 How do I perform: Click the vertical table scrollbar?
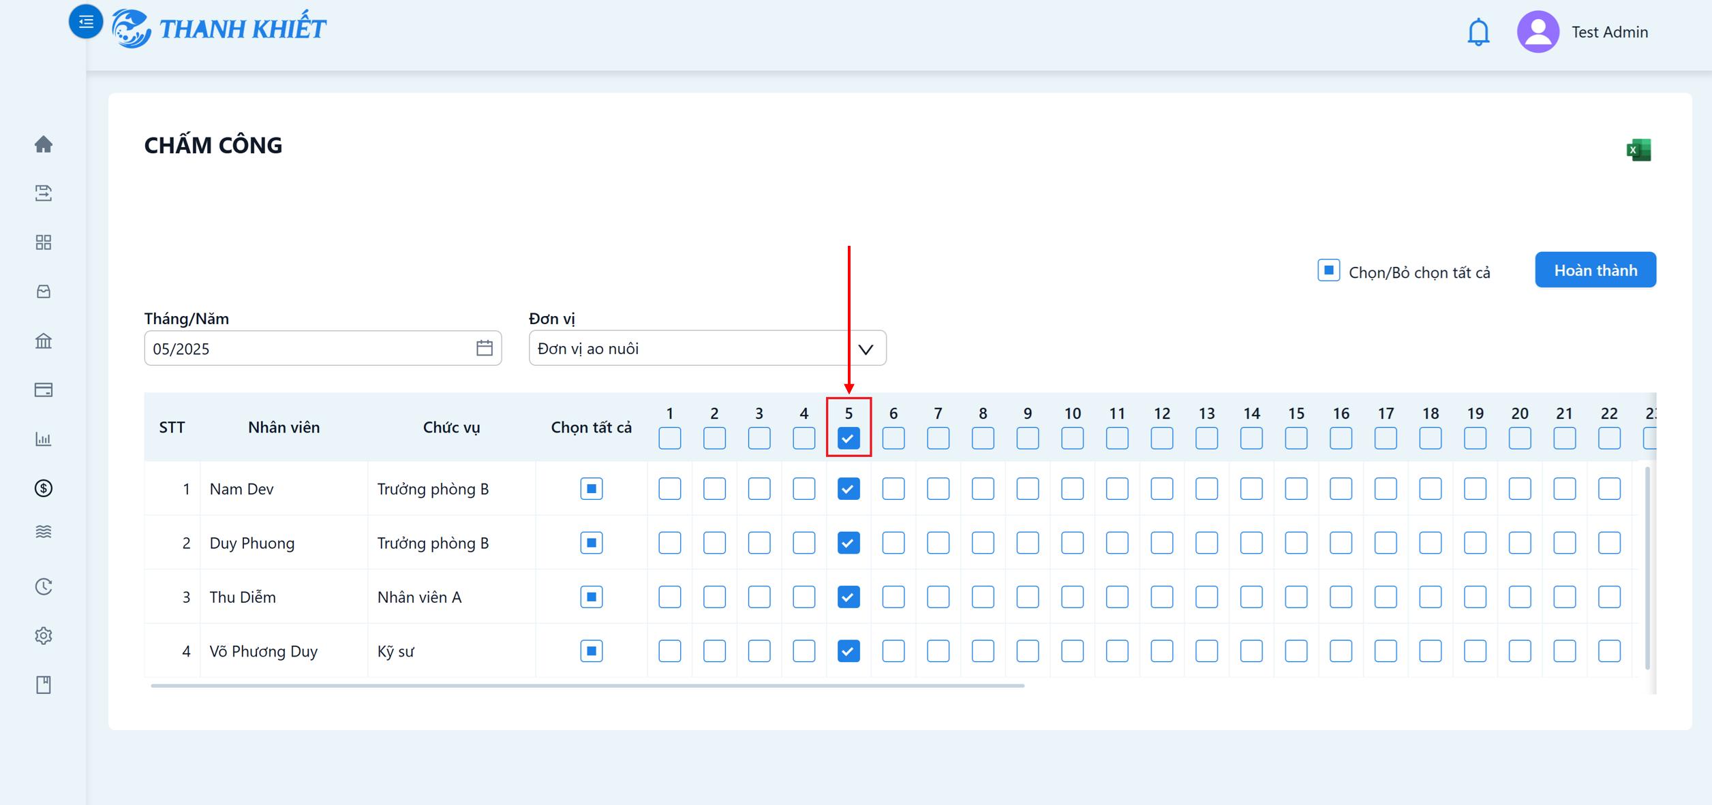(1647, 568)
